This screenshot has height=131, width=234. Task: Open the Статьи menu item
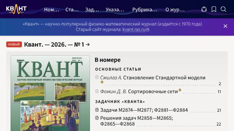click(x=72, y=10)
